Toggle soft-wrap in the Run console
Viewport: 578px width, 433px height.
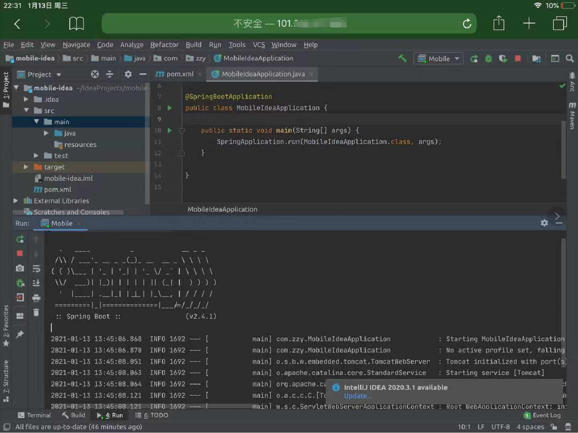[x=36, y=269]
